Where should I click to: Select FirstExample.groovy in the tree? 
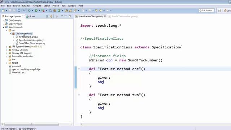(29, 37)
